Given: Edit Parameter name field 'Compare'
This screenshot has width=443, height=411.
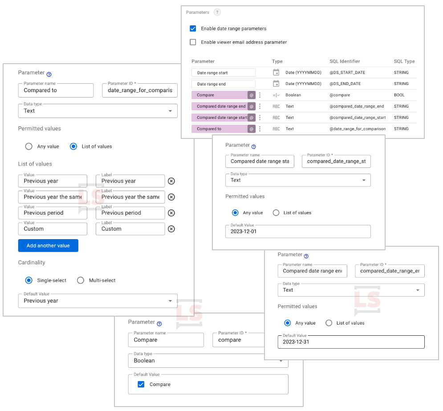Looking at the screenshot, I should 166,340.
